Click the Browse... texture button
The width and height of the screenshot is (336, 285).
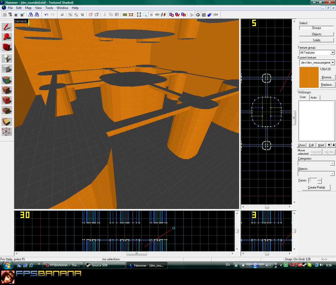point(327,77)
